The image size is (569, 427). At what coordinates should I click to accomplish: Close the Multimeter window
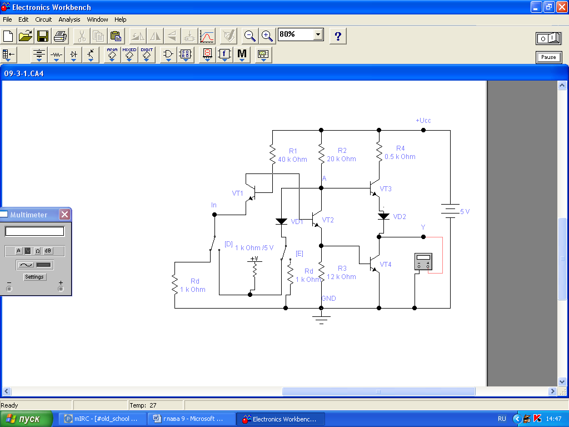pyautogui.click(x=64, y=215)
